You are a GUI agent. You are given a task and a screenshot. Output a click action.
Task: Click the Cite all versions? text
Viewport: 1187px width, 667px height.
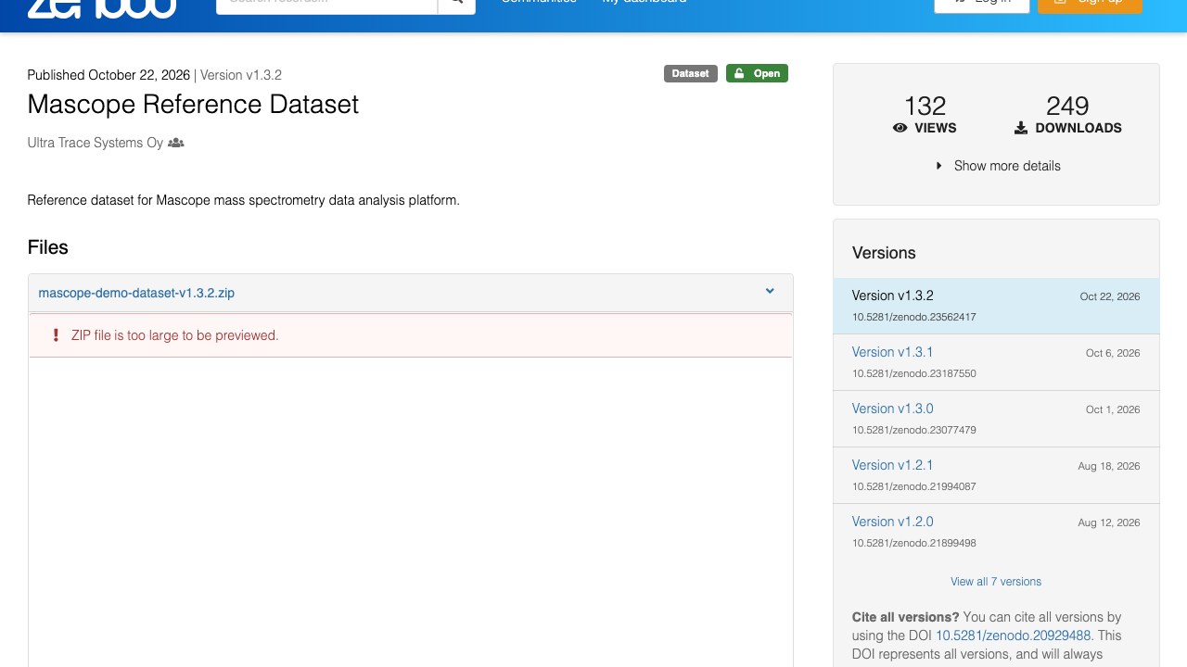click(905, 617)
